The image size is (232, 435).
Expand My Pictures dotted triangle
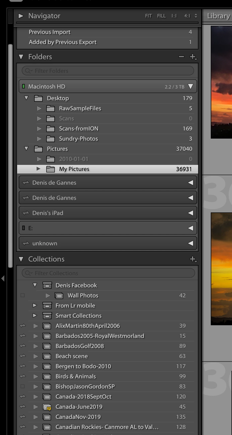(x=38, y=169)
